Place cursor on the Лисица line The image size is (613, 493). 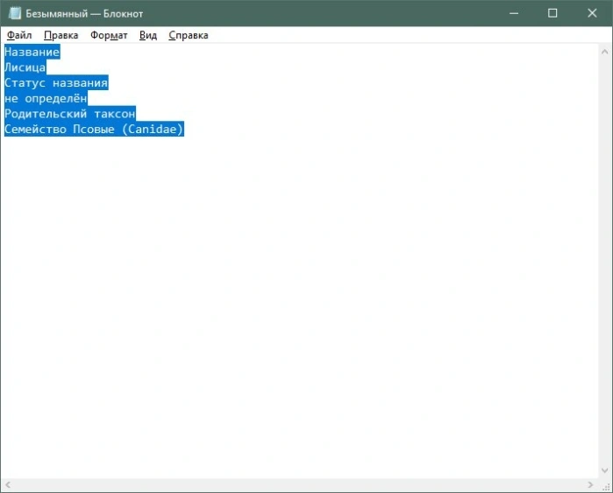(25, 67)
